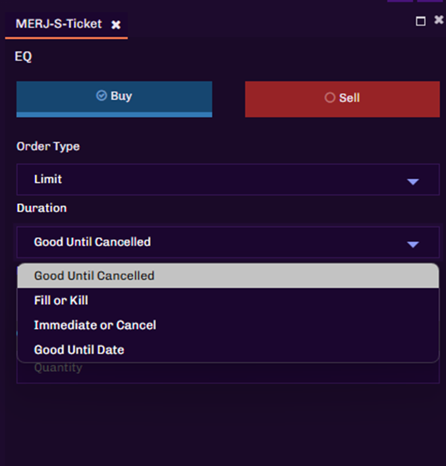Close the MERJ-S-Ticket tab

(x=116, y=24)
